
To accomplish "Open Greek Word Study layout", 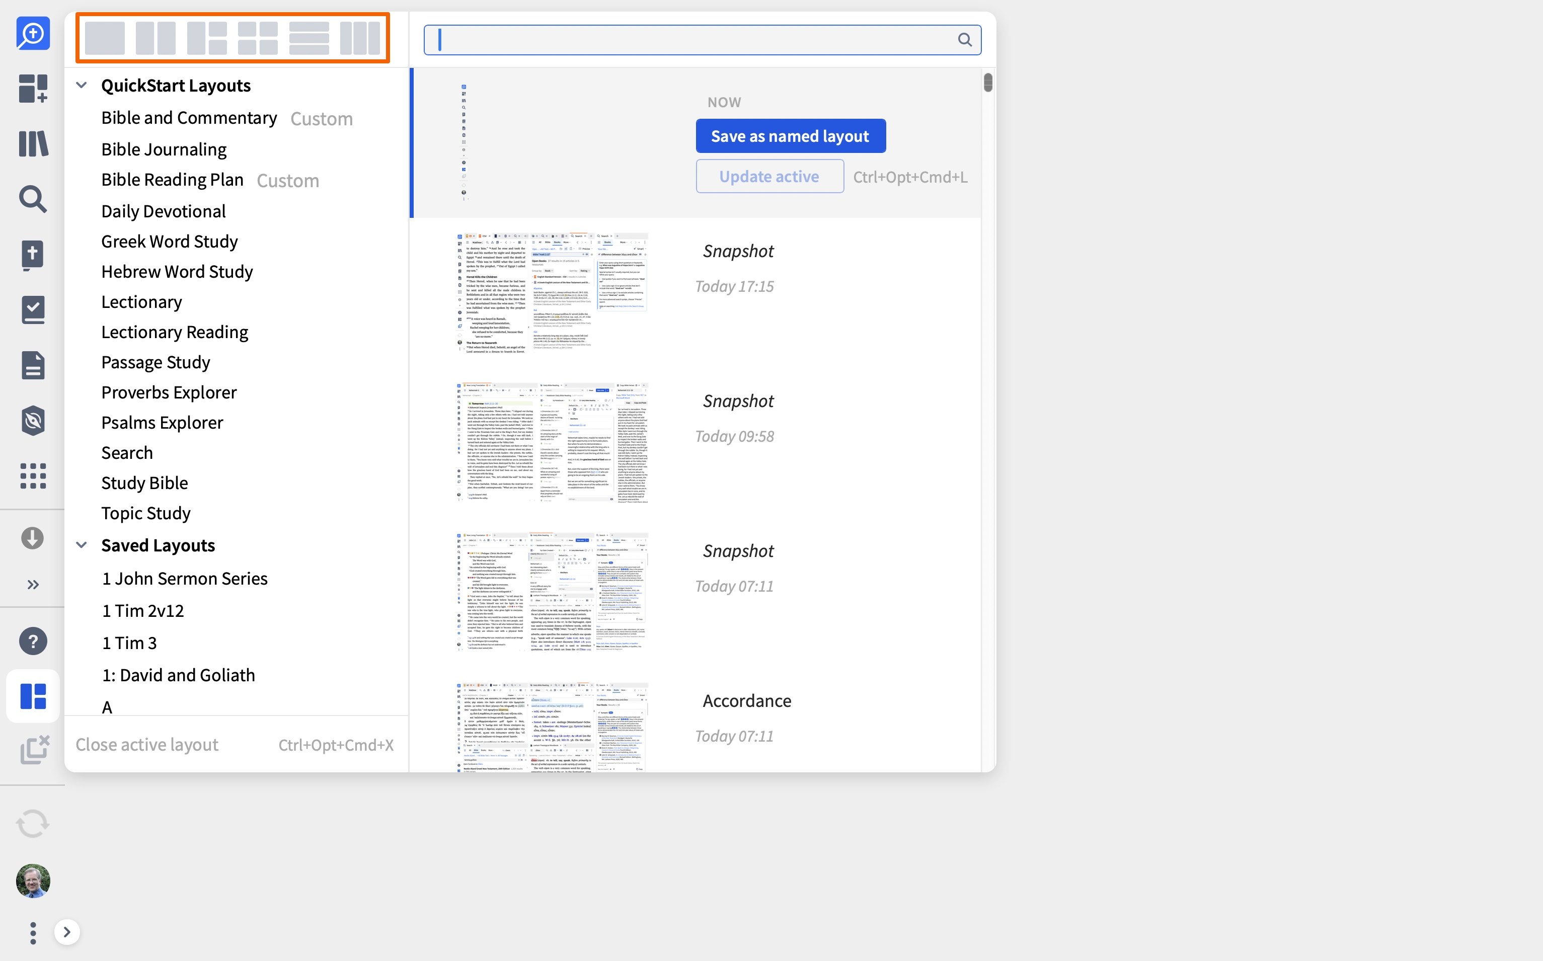I will click(169, 242).
